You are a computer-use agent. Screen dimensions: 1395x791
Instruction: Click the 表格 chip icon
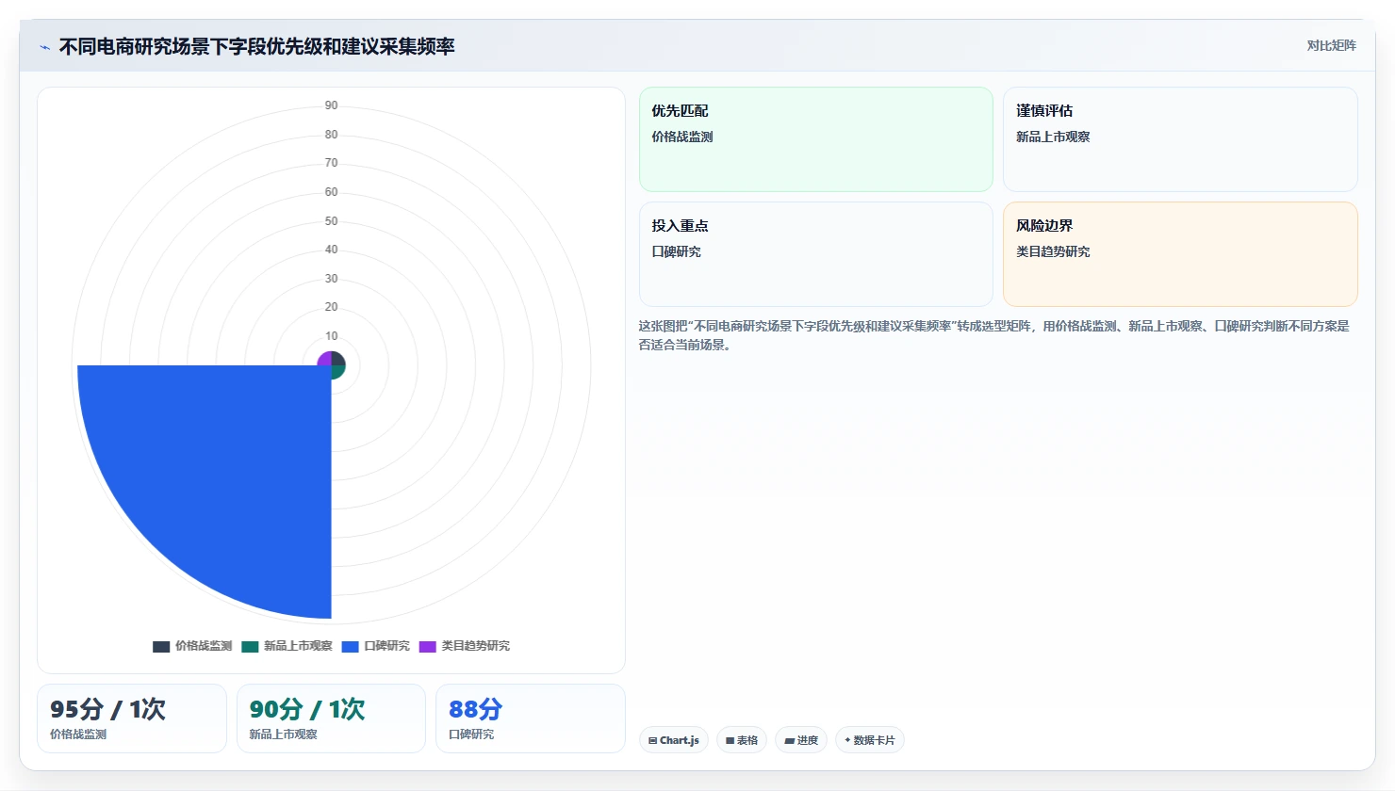(x=730, y=741)
